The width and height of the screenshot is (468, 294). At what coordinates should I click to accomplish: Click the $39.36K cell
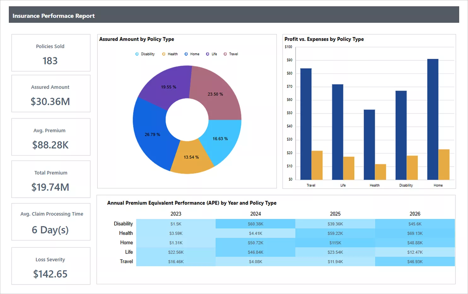[x=335, y=224]
